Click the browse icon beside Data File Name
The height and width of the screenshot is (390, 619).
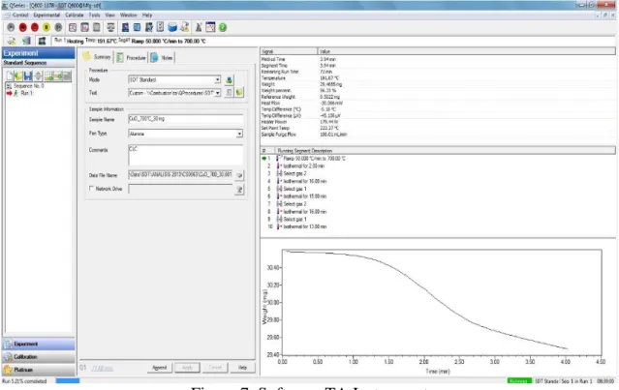tap(239, 175)
